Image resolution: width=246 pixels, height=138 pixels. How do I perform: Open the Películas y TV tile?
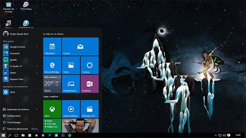pyautogui.click(x=90, y=109)
